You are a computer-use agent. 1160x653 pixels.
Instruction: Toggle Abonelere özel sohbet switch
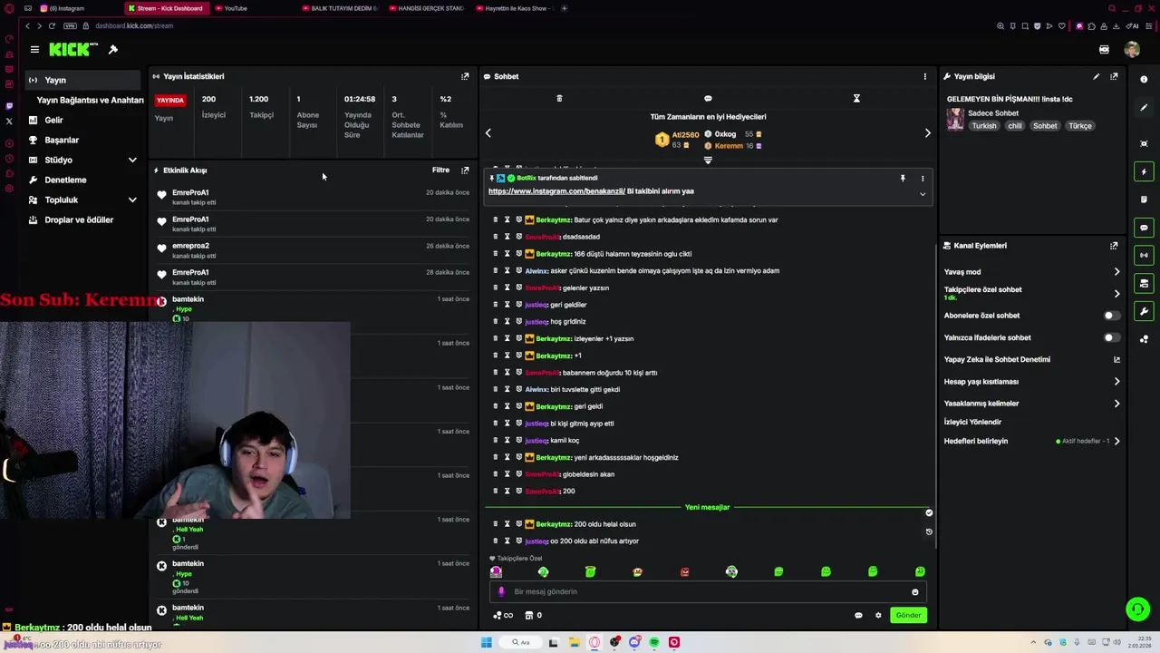[1111, 316]
